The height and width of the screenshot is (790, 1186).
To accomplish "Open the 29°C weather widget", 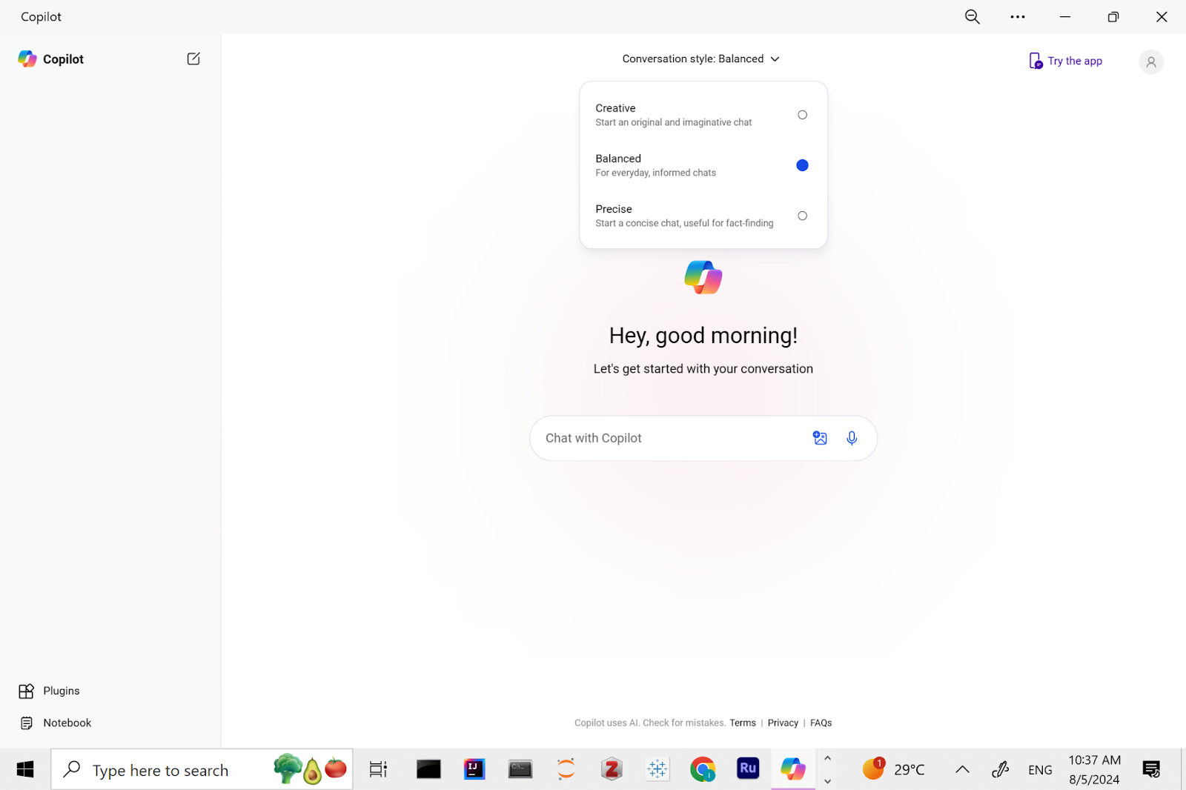I will [894, 769].
